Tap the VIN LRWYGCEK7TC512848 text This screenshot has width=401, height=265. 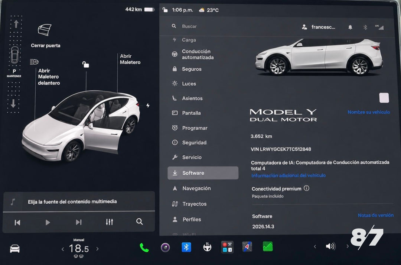[x=281, y=149]
